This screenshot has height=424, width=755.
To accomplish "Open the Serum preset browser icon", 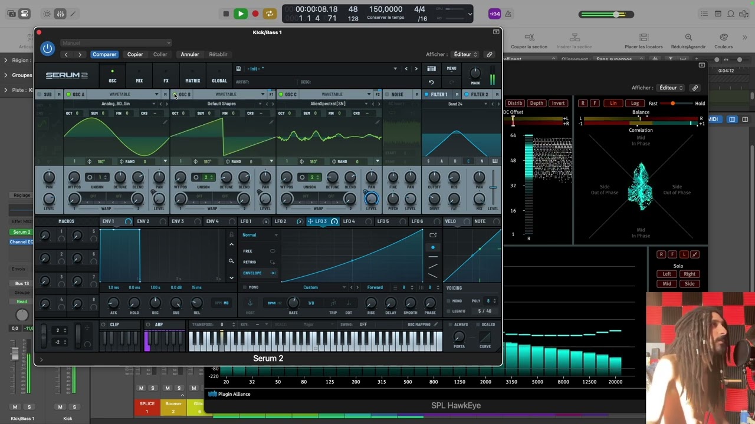I will point(431,68).
